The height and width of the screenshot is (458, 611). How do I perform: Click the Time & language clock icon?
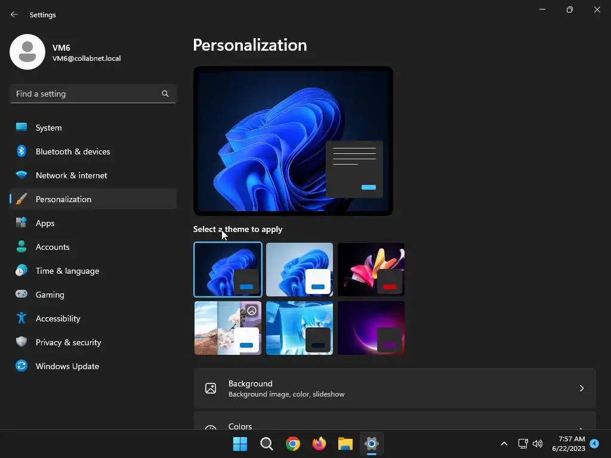(21, 270)
